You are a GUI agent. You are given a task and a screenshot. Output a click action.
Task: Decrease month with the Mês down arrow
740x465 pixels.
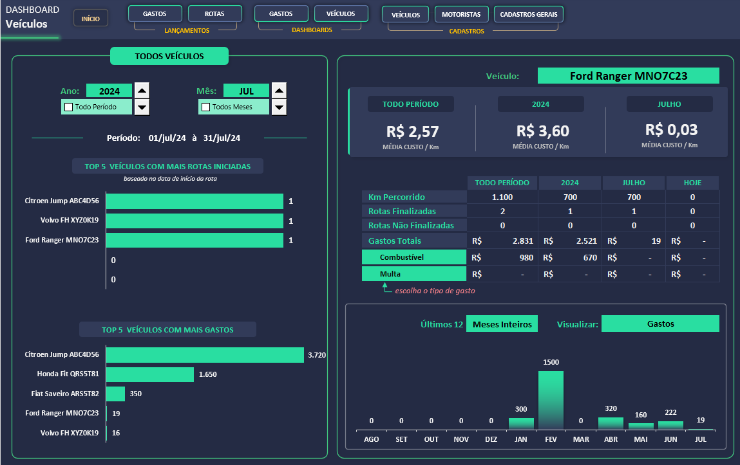tap(279, 107)
